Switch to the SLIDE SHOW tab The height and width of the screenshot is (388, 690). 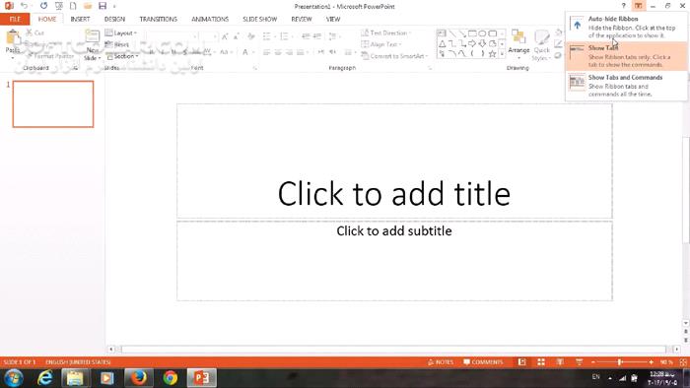(259, 19)
